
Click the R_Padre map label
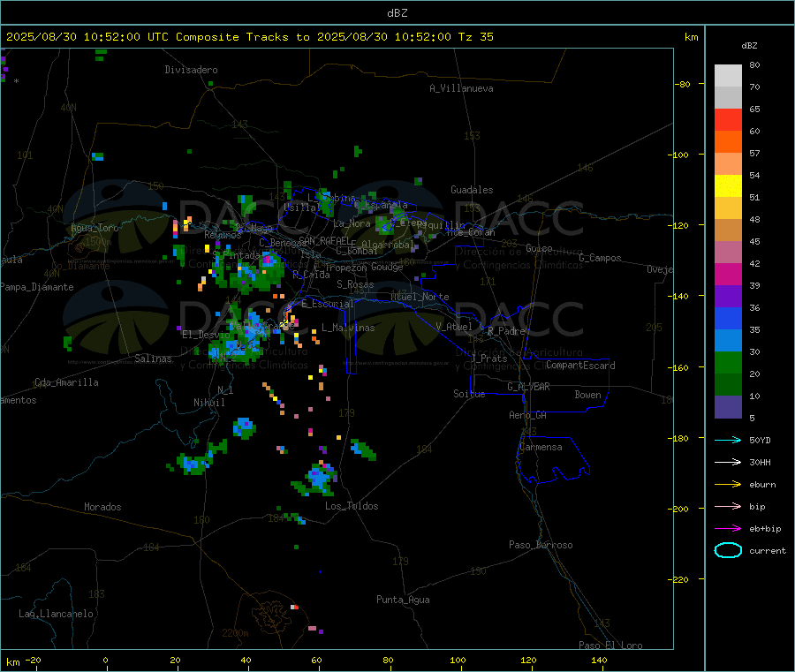tap(506, 331)
